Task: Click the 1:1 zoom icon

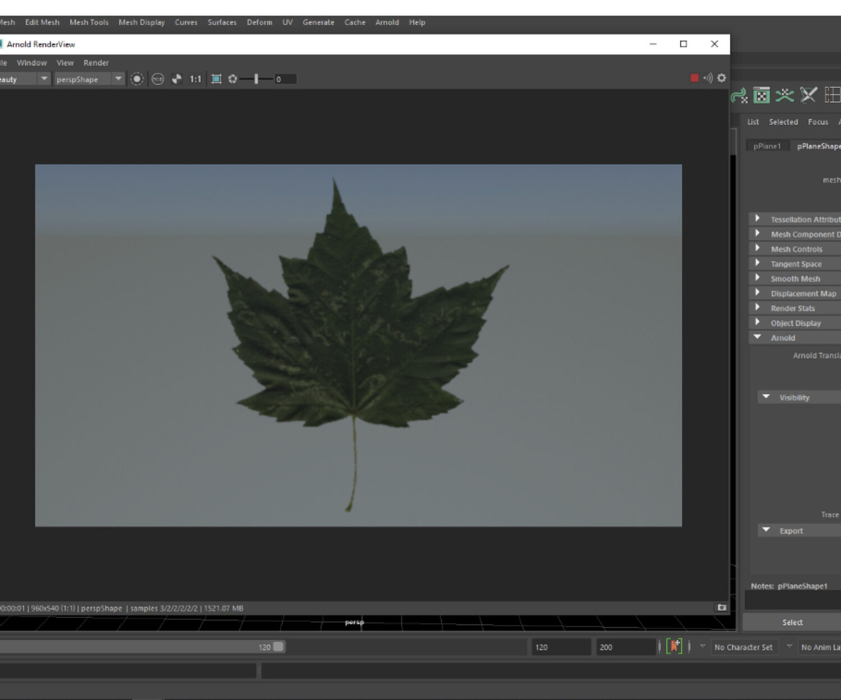Action: [195, 80]
